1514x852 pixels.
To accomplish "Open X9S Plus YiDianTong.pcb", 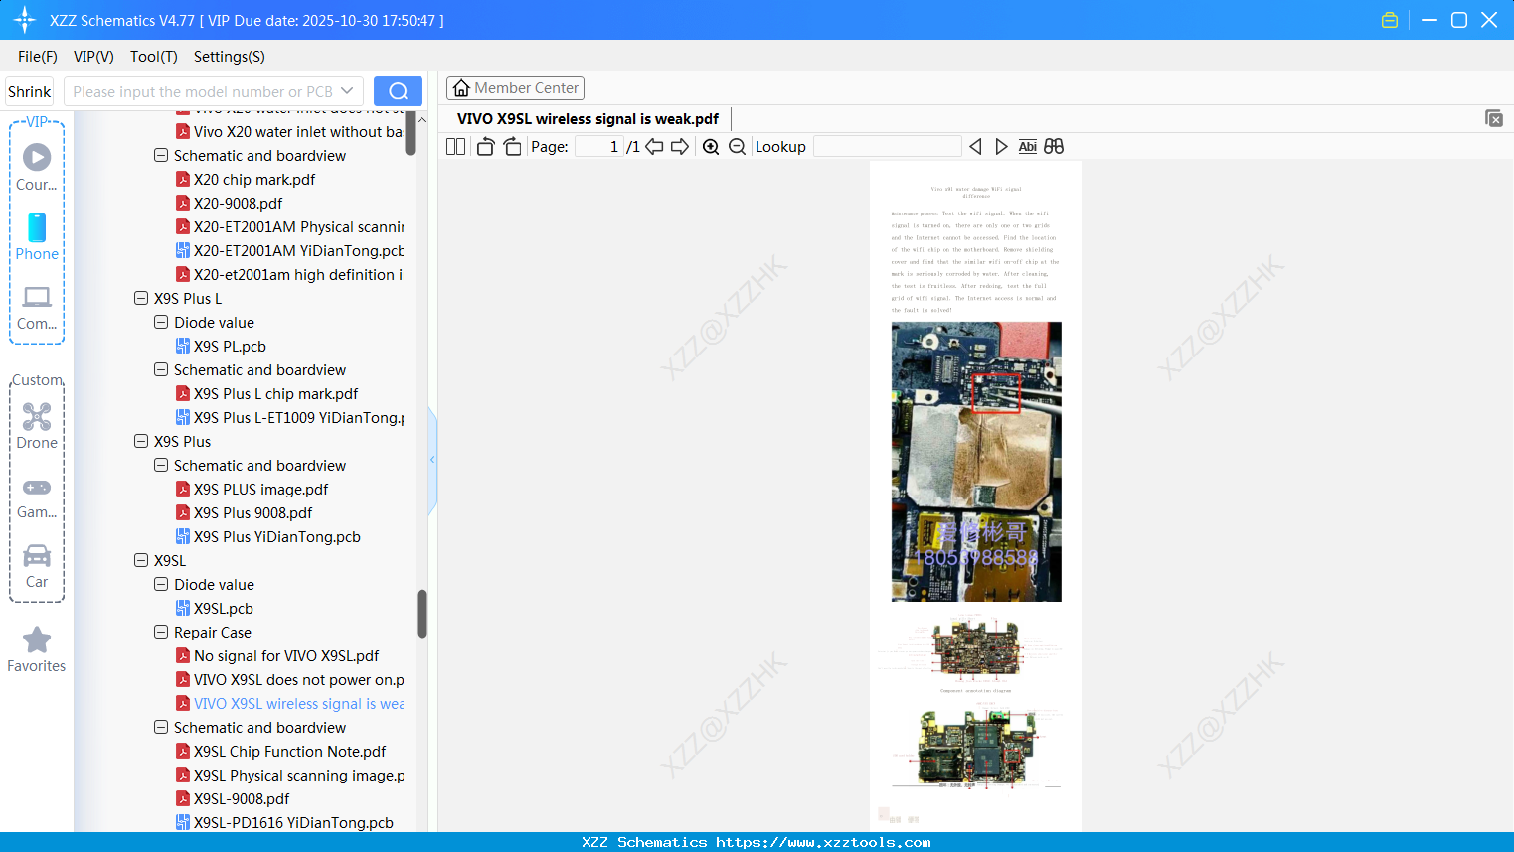I will click(276, 537).
